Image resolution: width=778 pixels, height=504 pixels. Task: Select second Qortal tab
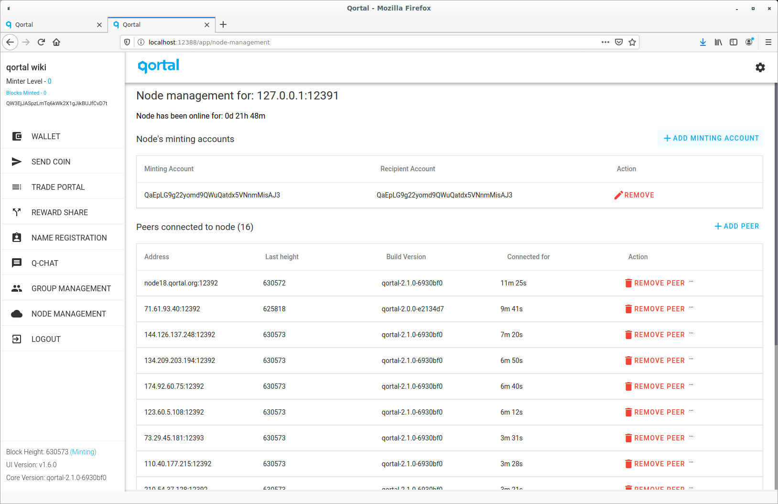[162, 25]
